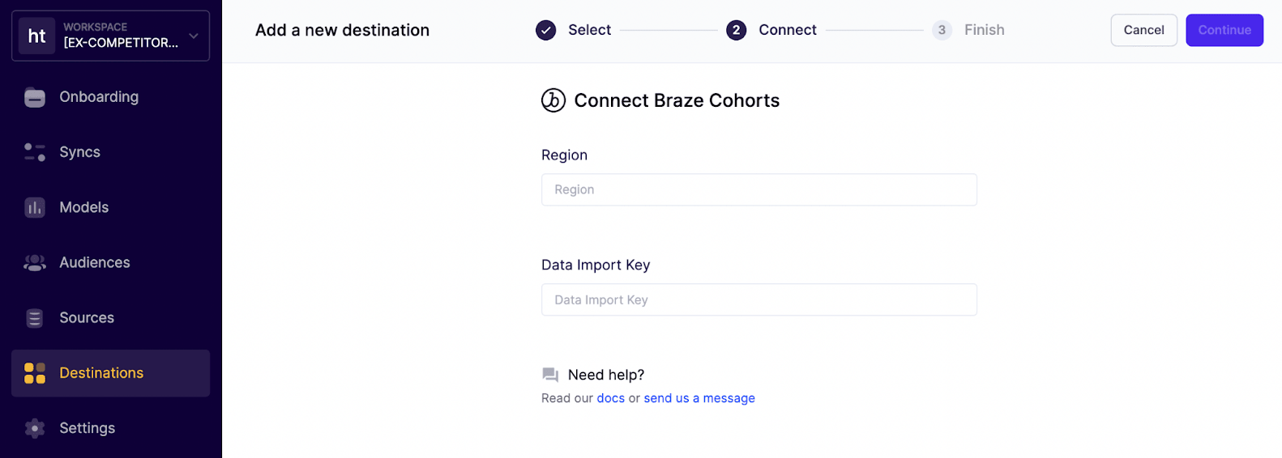Open the docs link

pos(610,398)
